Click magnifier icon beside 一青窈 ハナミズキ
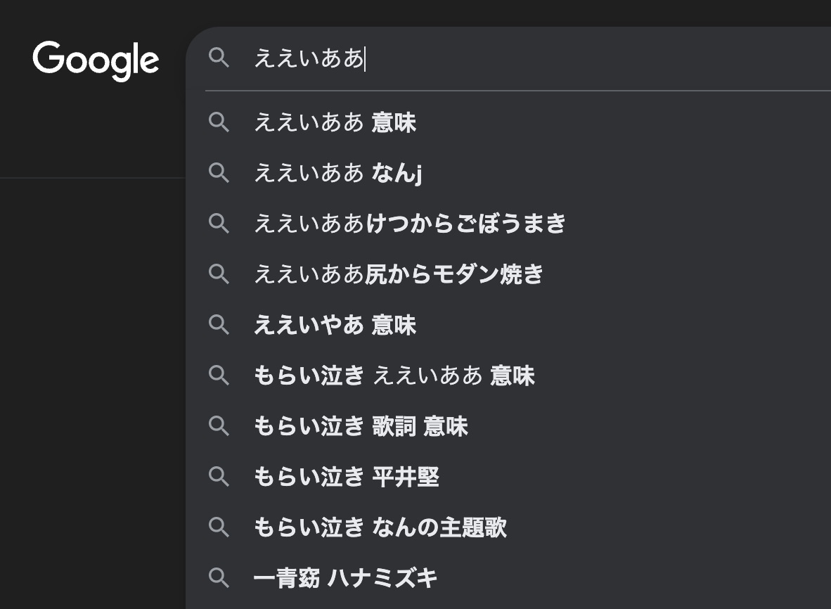The height and width of the screenshot is (609, 831). tap(219, 578)
